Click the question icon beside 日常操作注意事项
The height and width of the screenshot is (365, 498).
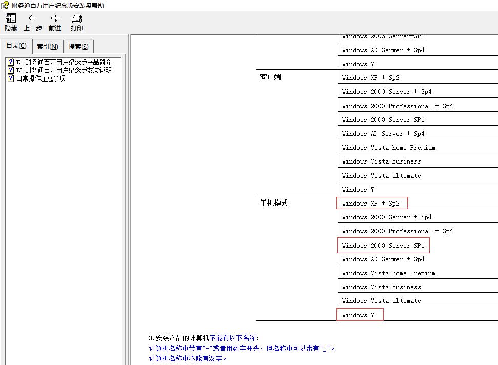pos(11,78)
